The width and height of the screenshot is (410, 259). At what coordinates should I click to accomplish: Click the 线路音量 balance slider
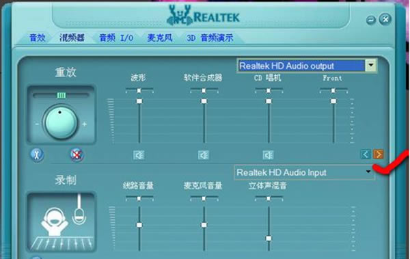(139, 199)
